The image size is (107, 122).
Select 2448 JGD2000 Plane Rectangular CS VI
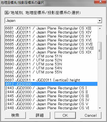click(51, 108)
